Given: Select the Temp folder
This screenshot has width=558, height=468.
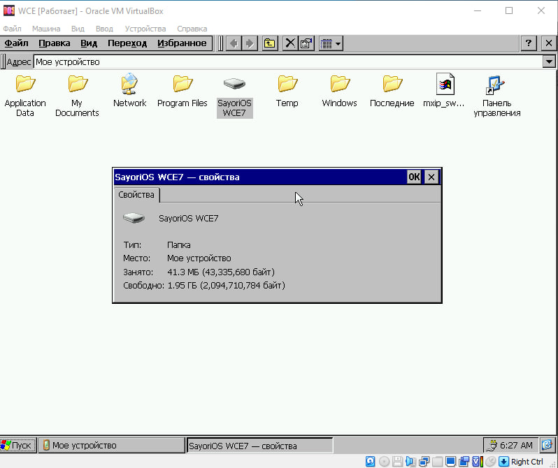Looking at the screenshot, I should pyautogui.click(x=287, y=91).
